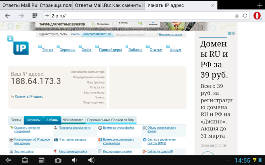
Task: Go forward with the browser forward arrow
Action: [x=21, y=16]
